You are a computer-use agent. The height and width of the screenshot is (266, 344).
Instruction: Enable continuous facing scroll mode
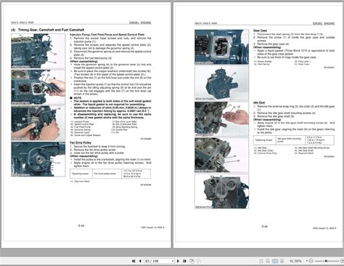tap(282, 261)
